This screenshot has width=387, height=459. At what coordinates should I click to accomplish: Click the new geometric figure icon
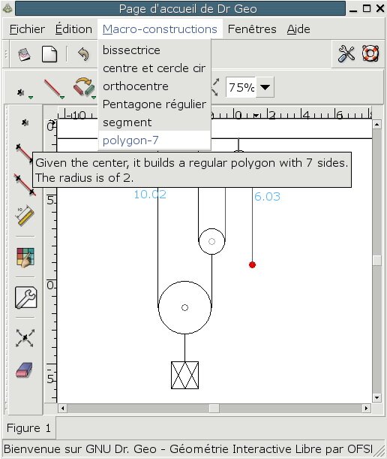coord(25,54)
